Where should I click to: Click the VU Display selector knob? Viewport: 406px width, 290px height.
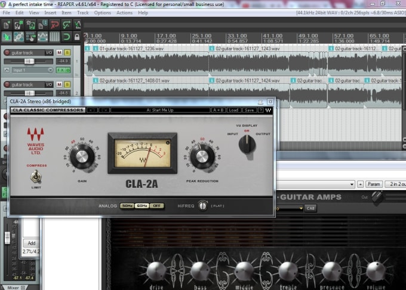pos(247,145)
